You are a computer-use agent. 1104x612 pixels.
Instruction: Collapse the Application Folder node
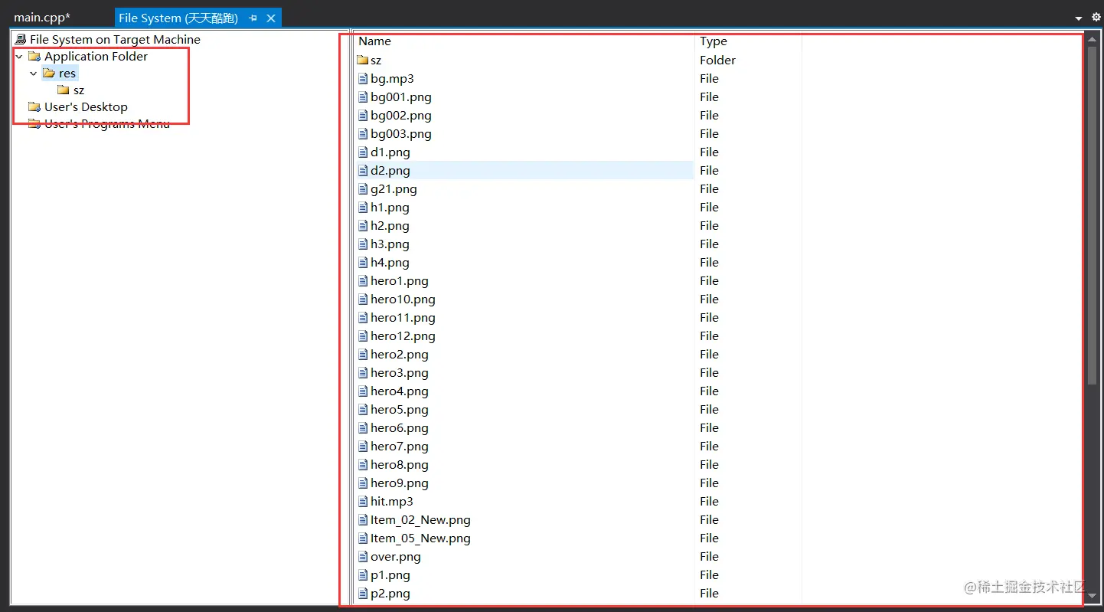tap(19, 57)
